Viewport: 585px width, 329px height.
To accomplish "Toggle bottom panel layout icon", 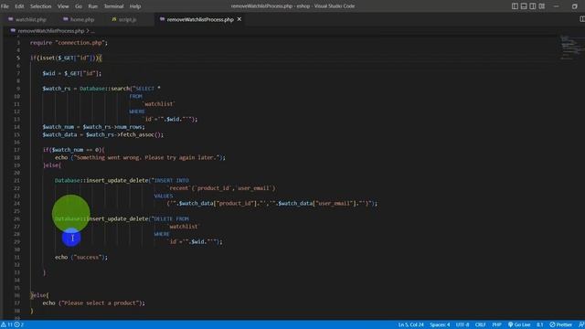I will (524, 6).
